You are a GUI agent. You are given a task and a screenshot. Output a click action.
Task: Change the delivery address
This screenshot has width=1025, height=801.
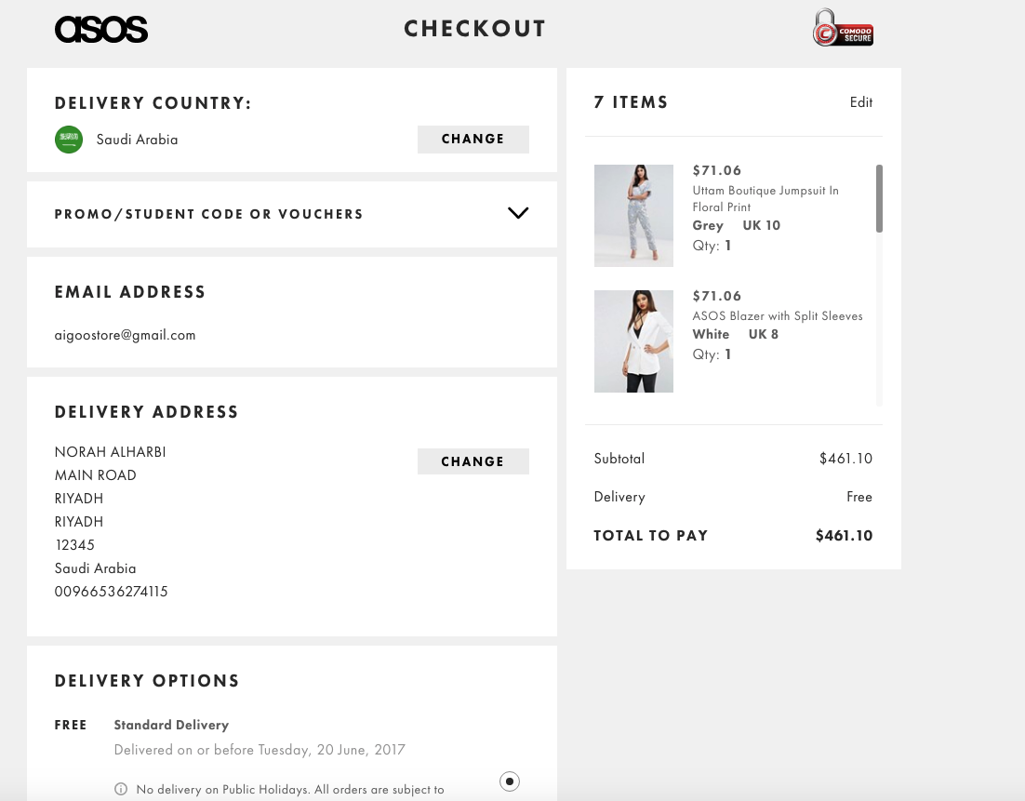click(x=473, y=461)
